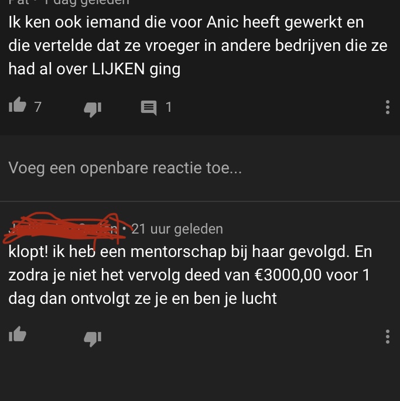Like the mentorschap reply

(x=18, y=334)
